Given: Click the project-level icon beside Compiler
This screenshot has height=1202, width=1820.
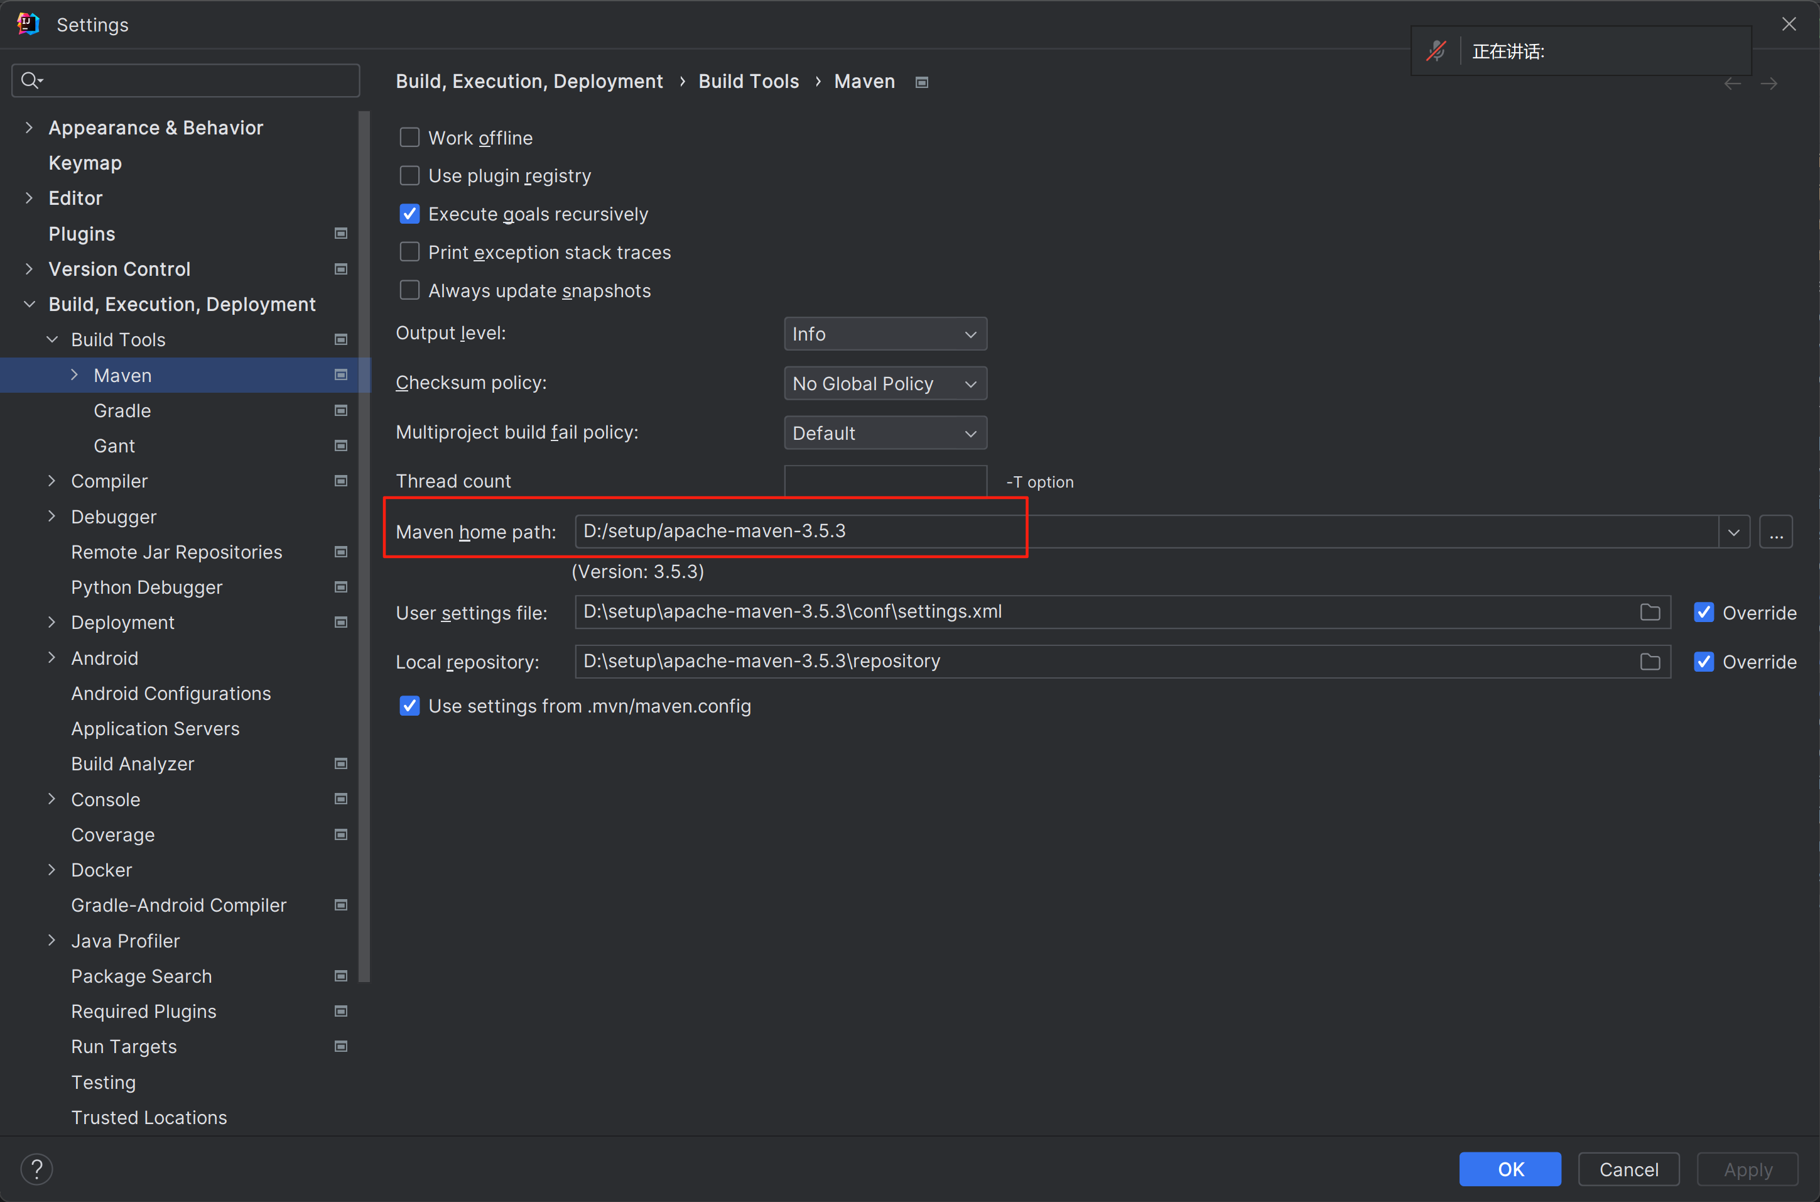Looking at the screenshot, I should pyautogui.click(x=341, y=481).
